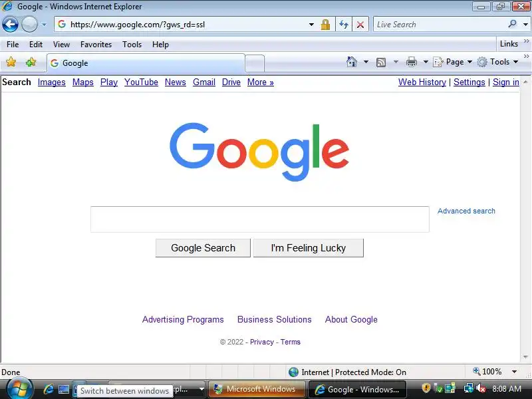
Task: Select the Google browser tab
Action: pyautogui.click(x=146, y=63)
